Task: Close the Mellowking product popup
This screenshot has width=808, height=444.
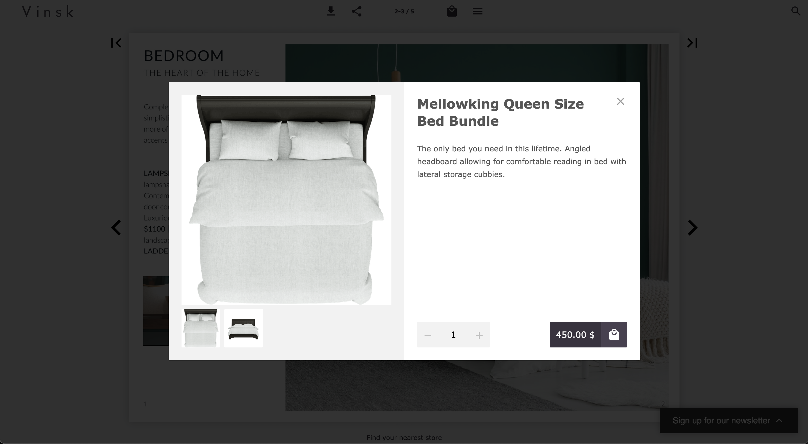Action: pyautogui.click(x=620, y=102)
